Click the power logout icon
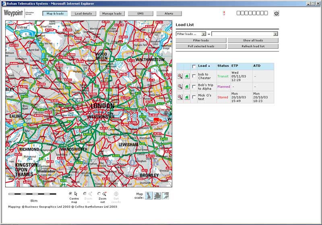This screenshot has height=225, width=322. point(276,13)
